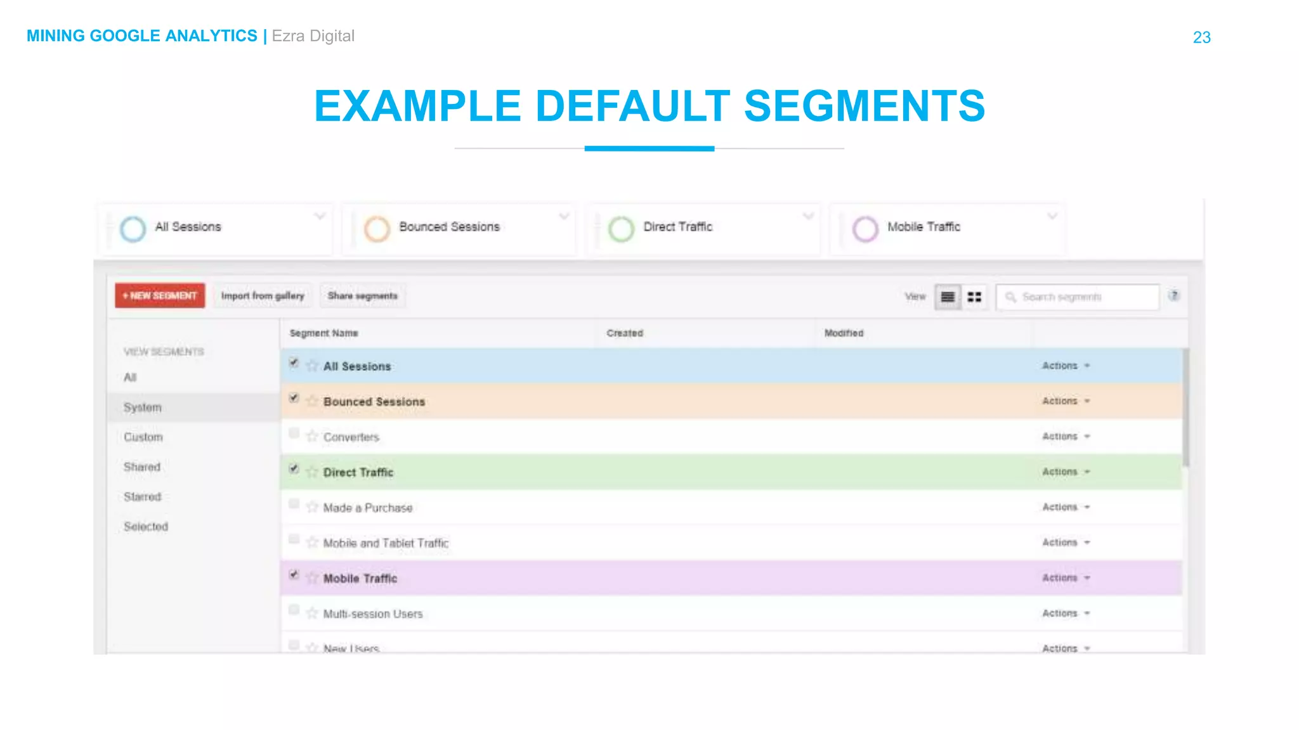The width and height of the screenshot is (1299, 730).
Task: Open Actions dropdown for Converters
Action: [x=1066, y=437]
